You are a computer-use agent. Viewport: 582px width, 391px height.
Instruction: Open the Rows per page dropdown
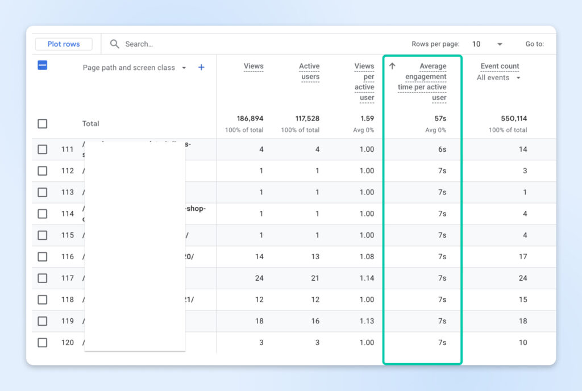click(x=488, y=44)
